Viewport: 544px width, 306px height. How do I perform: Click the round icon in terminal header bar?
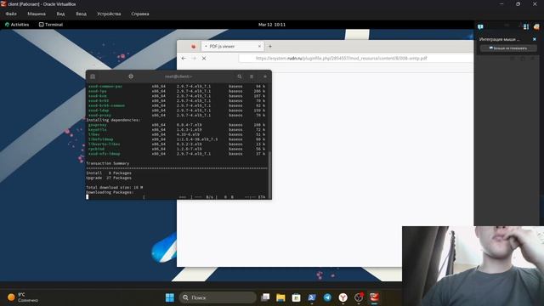[131, 76]
